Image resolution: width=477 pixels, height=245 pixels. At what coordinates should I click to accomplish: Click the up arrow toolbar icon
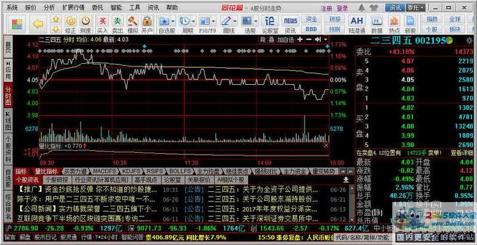(x=55, y=19)
